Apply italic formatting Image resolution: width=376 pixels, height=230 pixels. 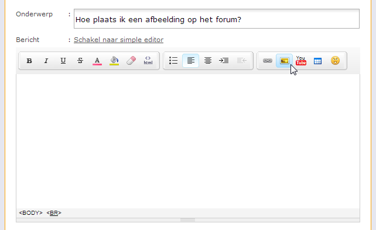[x=46, y=61]
